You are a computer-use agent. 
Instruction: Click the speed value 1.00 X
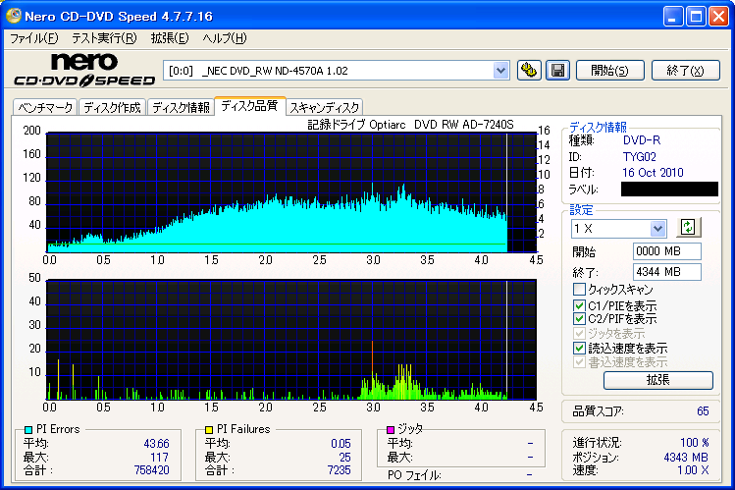coord(693,469)
